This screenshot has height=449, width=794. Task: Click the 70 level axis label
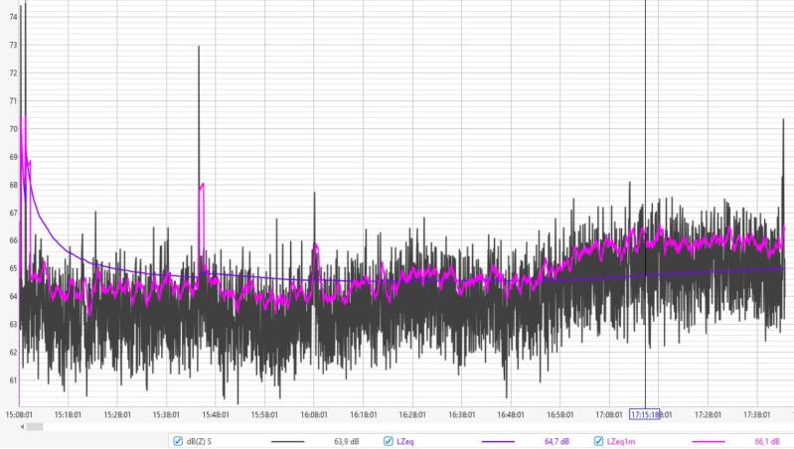(13, 128)
